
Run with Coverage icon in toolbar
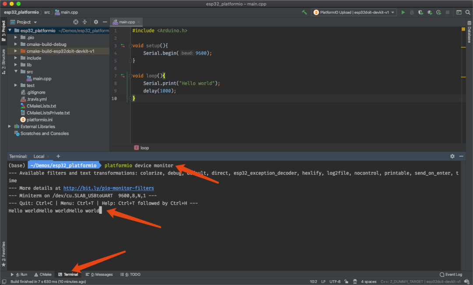(x=420, y=13)
